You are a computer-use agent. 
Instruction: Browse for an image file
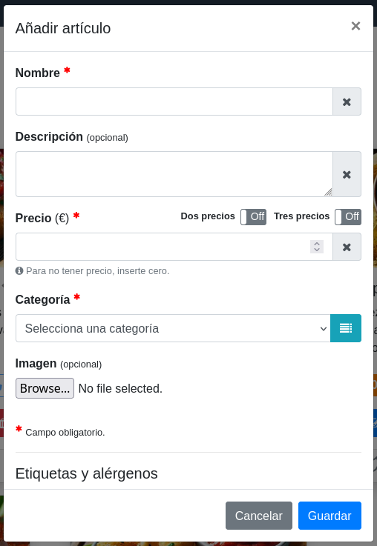(45, 388)
